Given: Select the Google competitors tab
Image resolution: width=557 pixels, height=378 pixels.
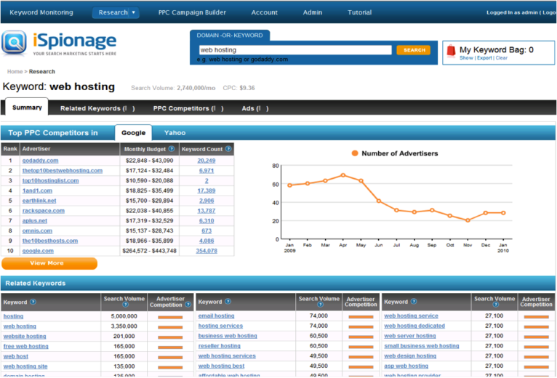Looking at the screenshot, I should pos(134,132).
